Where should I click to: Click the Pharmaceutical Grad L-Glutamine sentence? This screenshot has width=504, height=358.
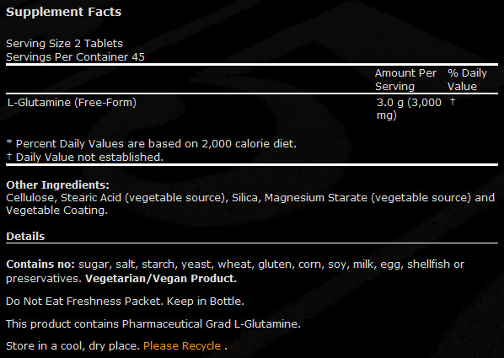[x=153, y=323]
